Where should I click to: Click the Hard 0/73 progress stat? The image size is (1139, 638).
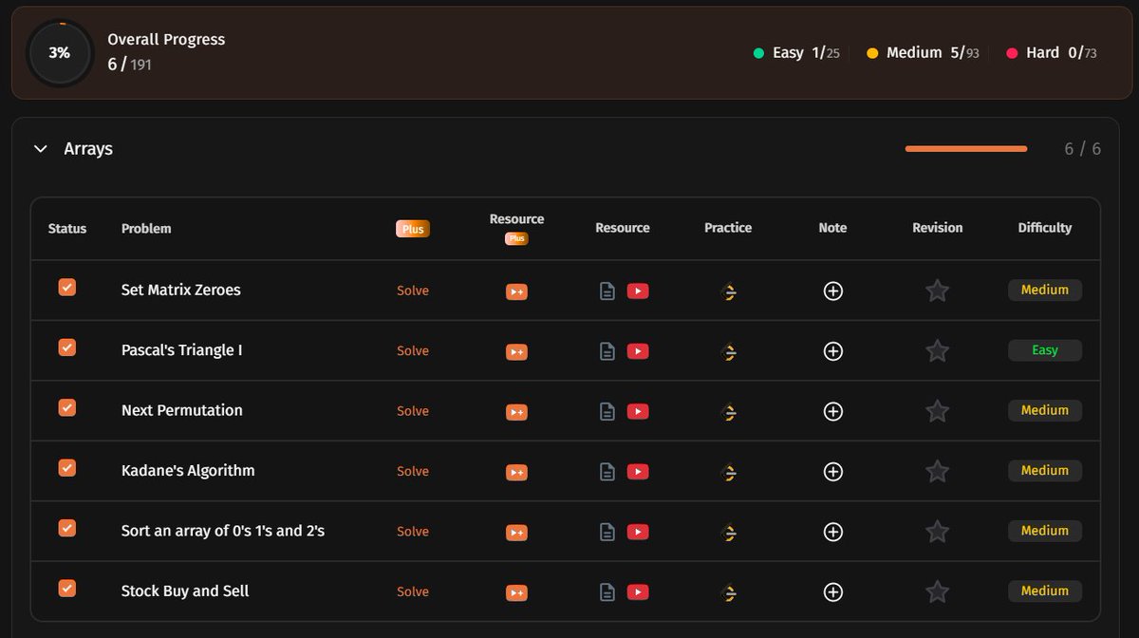pyautogui.click(x=1052, y=53)
